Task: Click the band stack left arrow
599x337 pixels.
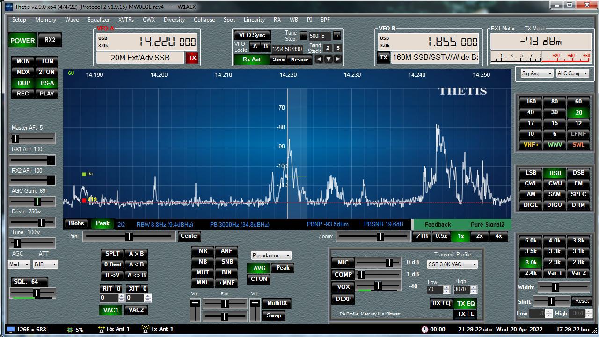Action: point(319,59)
